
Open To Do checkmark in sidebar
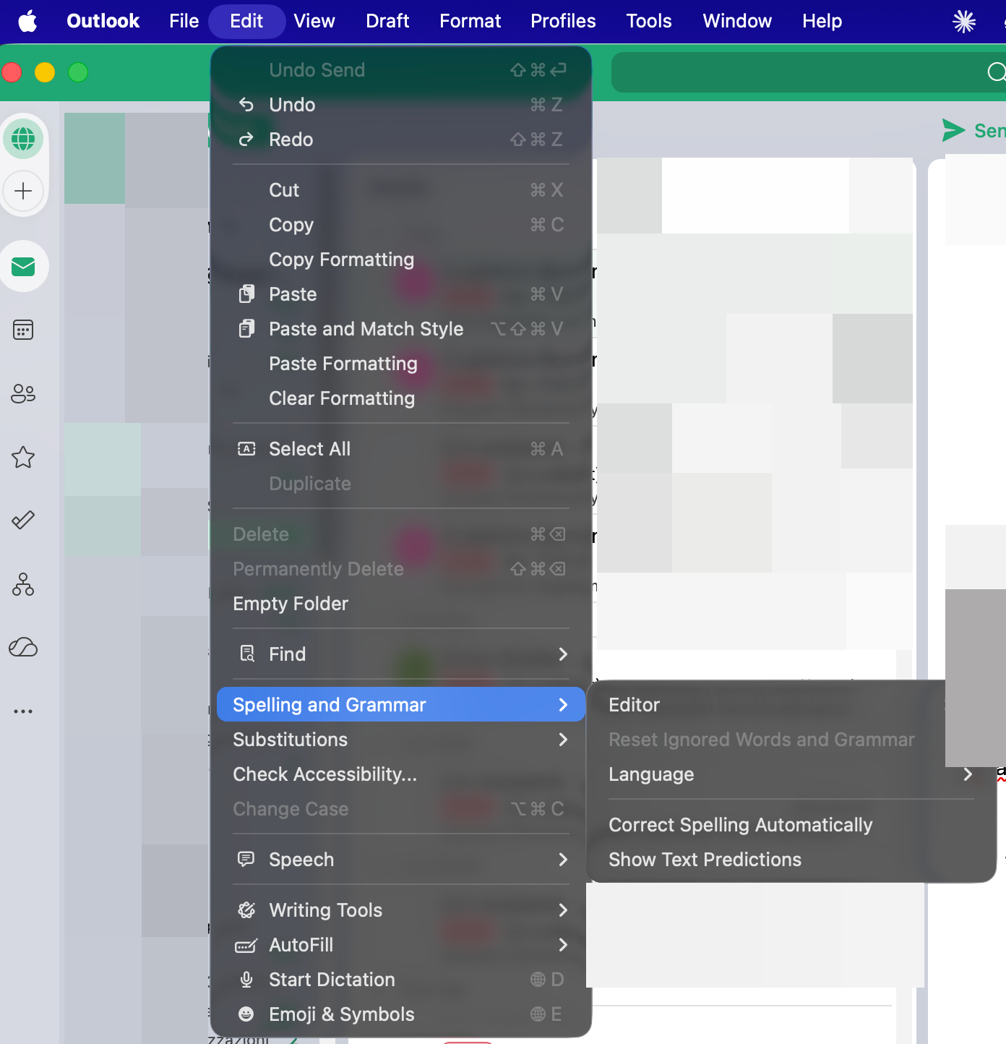(23, 520)
